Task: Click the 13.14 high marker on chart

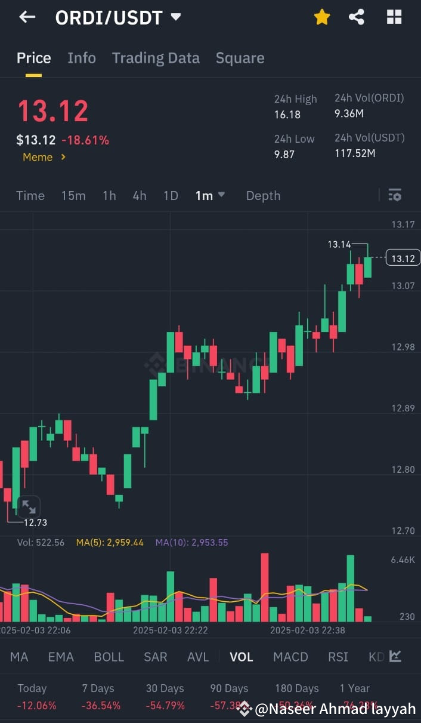Action: tap(339, 244)
